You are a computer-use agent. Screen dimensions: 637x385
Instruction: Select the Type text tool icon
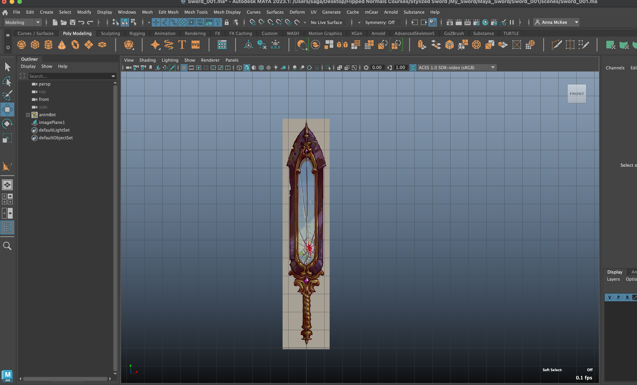[182, 45]
